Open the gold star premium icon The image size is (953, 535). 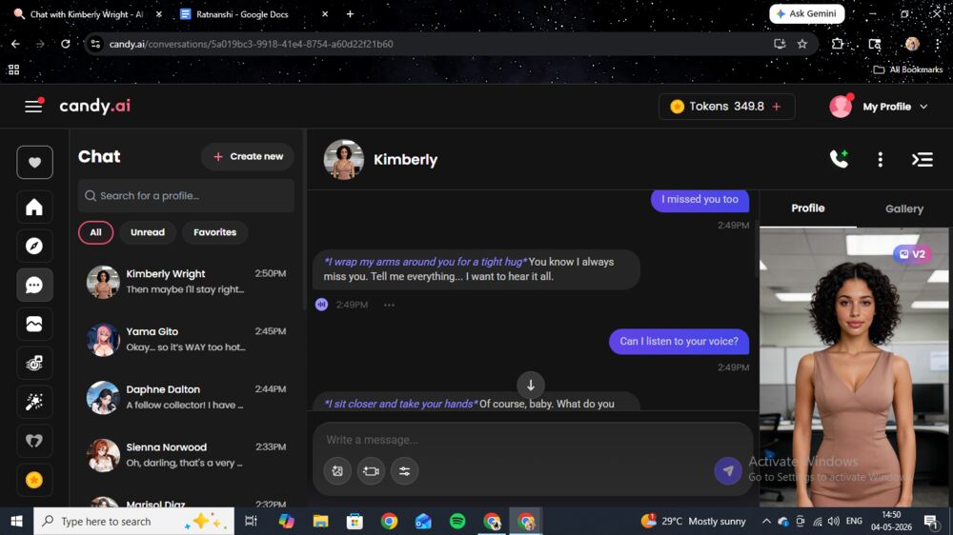(x=34, y=479)
